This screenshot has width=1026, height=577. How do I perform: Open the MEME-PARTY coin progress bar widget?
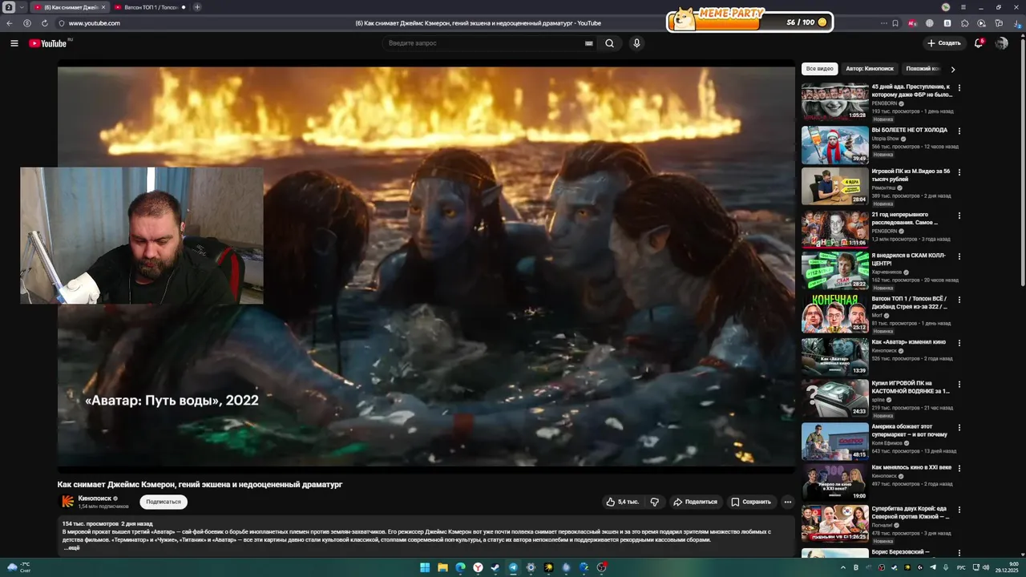[x=749, y=22]
